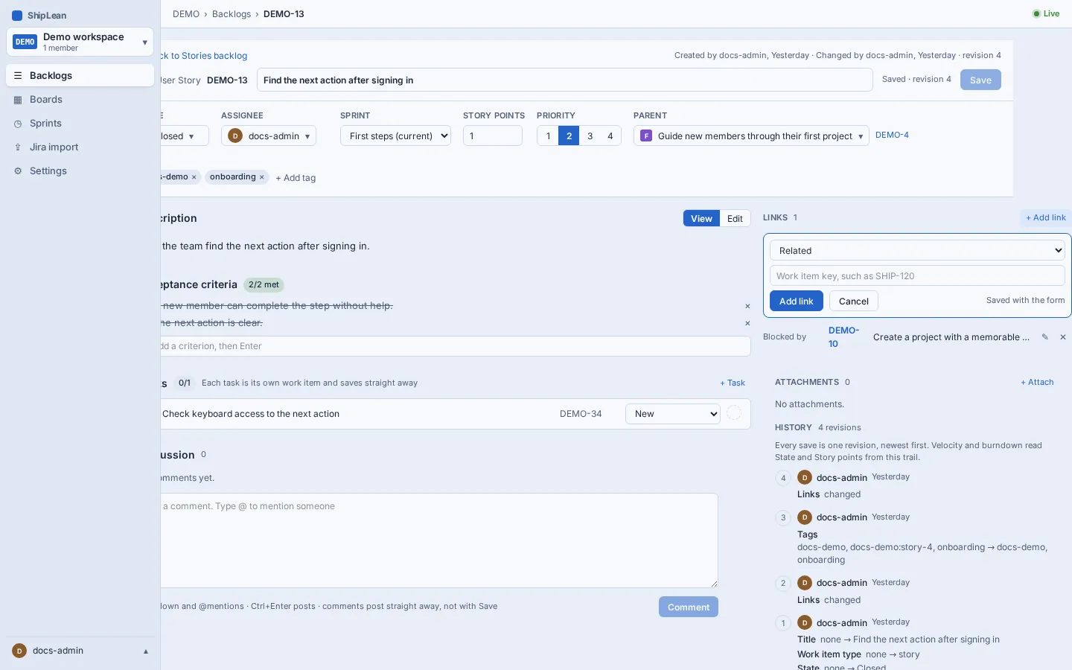The width and height of the screenshot is (1072, 670).
Task: Open parent item DEMO-4 link
Action: coord(892,135)
